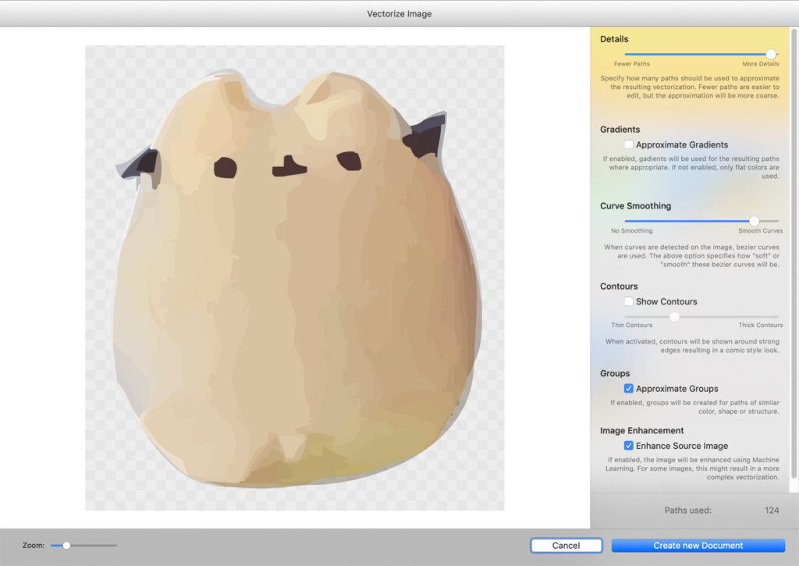This screenshot has width=799, height=566.
Task: Click the 'Zoom:' label
Action: (x=33, y=545)
